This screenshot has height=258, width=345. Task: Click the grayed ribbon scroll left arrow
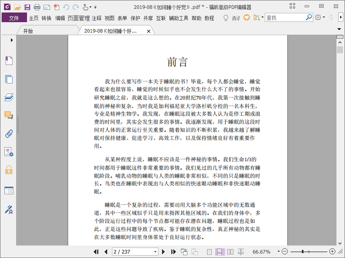[x=330, y=17]
